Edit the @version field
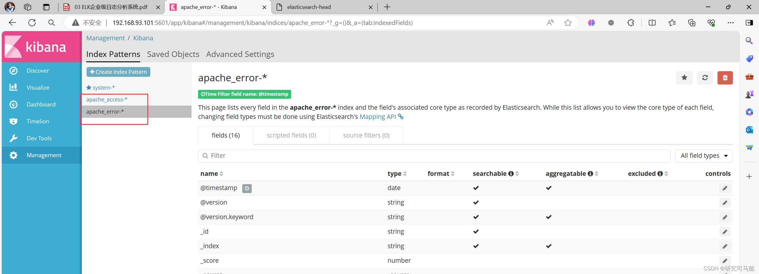 click(x=725, y=203)
